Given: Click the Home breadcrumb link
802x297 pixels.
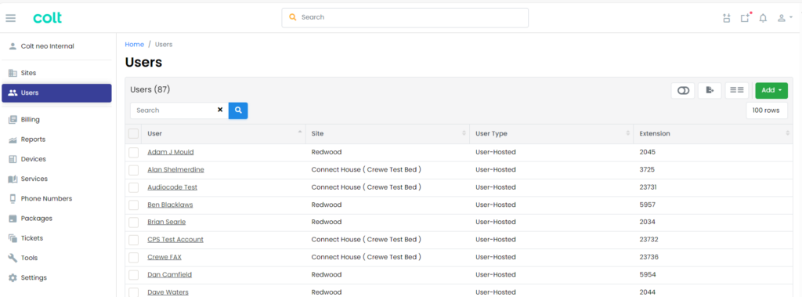Looking at the screenshot, I should click(134, 45).
